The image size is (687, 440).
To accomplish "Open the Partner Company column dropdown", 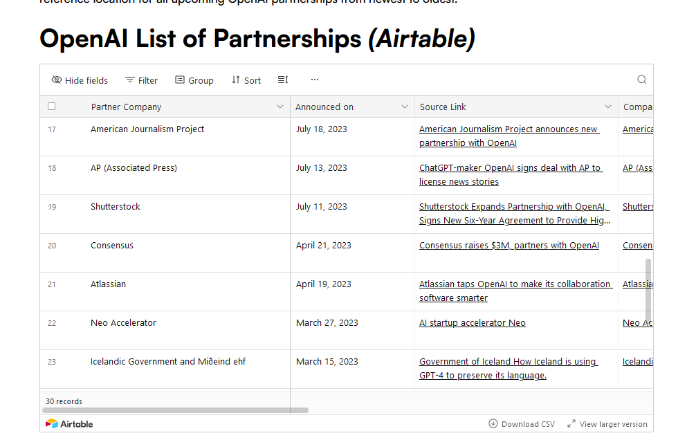I will tap(280, 107).
